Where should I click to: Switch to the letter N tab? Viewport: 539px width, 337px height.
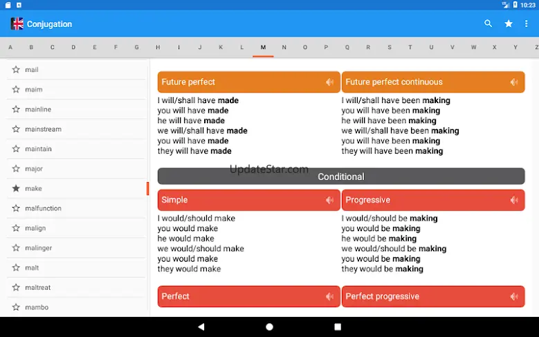(284, 47)
